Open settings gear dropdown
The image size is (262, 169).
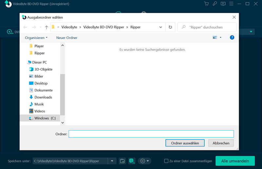(x=144, y=161)
